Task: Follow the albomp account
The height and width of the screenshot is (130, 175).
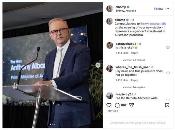Action: [x=159, y=9]
